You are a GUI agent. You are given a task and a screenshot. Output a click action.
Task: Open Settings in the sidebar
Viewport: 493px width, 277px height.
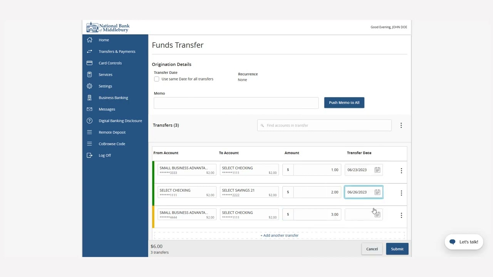point(105,86)
